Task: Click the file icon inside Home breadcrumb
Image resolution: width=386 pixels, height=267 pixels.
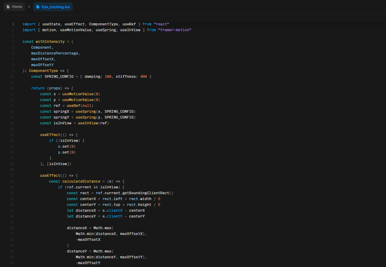Action: click(8, 7)
